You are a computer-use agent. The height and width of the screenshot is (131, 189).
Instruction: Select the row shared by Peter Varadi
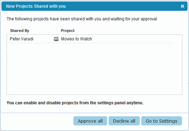pos(90,39)
